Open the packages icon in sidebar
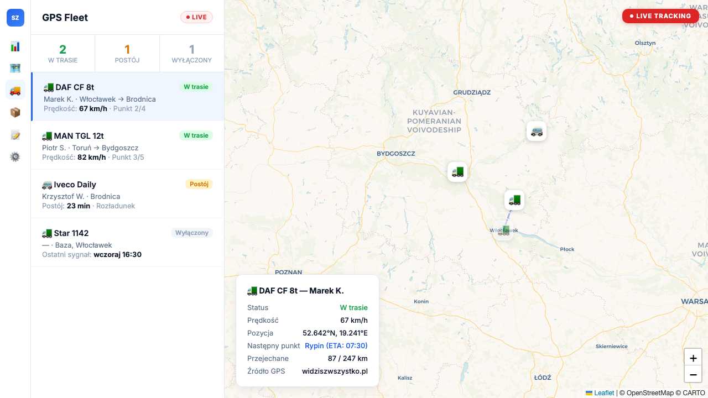The width and height of the screenshot is (708, 398). [x=15, y=112]
